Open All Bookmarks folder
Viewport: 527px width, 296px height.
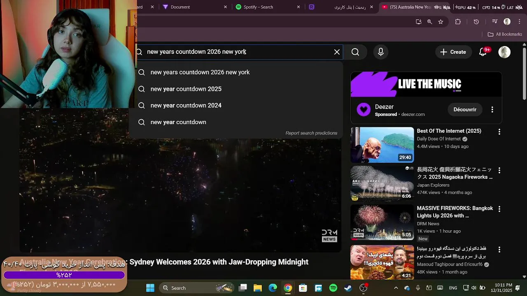505,34
